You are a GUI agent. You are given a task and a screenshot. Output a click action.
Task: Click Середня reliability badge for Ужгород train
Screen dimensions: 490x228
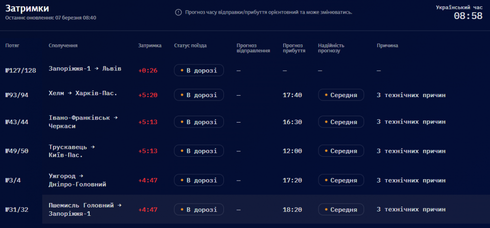click(341, 181)
